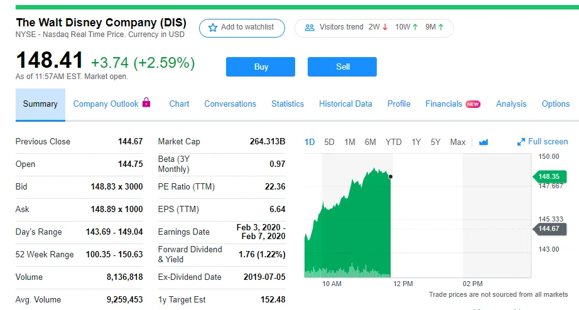579x310 pixels.
Task: Click the 12 PM label on chart axis
Action: (x=403, y=284)
